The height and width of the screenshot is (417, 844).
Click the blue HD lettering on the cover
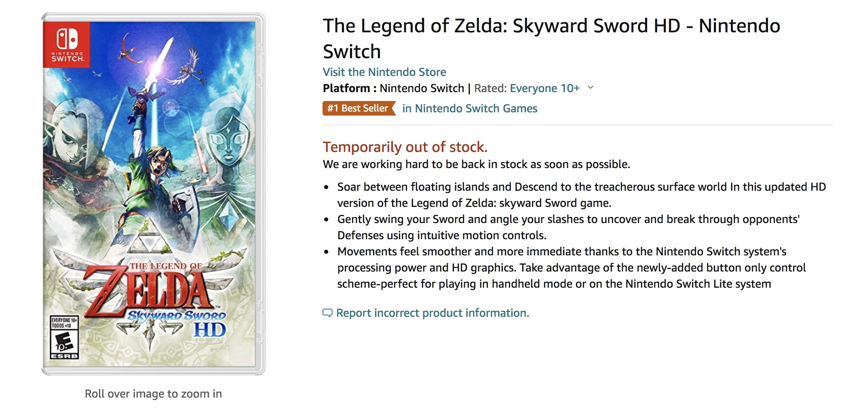(209, 331)
